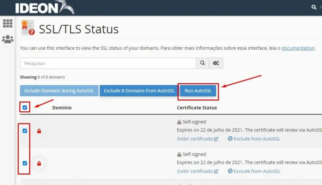
Task: Click Exclude from AutoSSL in first row
Action: point(254,139)
